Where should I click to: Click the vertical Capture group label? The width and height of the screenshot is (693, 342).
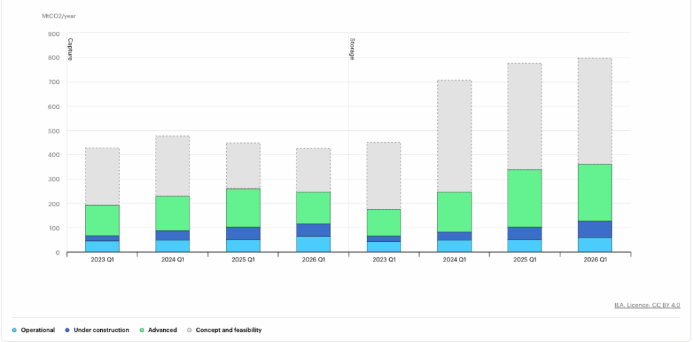coord(70,49)
